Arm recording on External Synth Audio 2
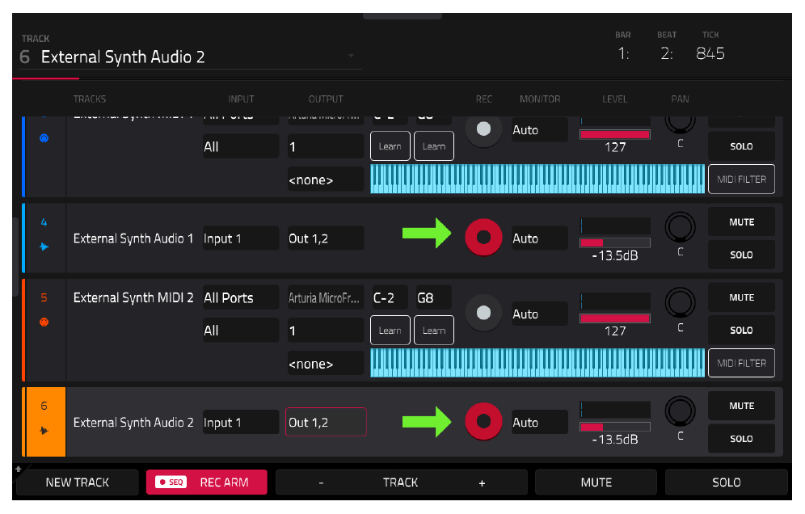805x514 pixels. tap(483, 422)
